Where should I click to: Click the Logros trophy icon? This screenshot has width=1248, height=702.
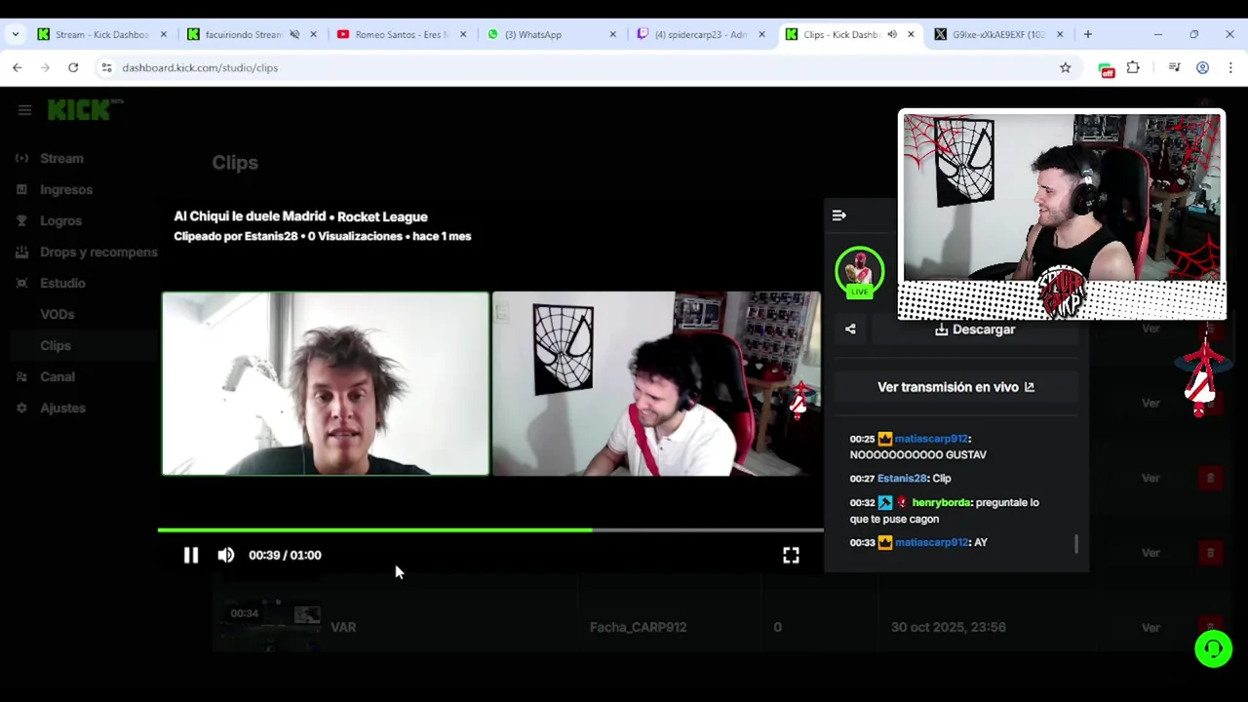click(21, 220)
